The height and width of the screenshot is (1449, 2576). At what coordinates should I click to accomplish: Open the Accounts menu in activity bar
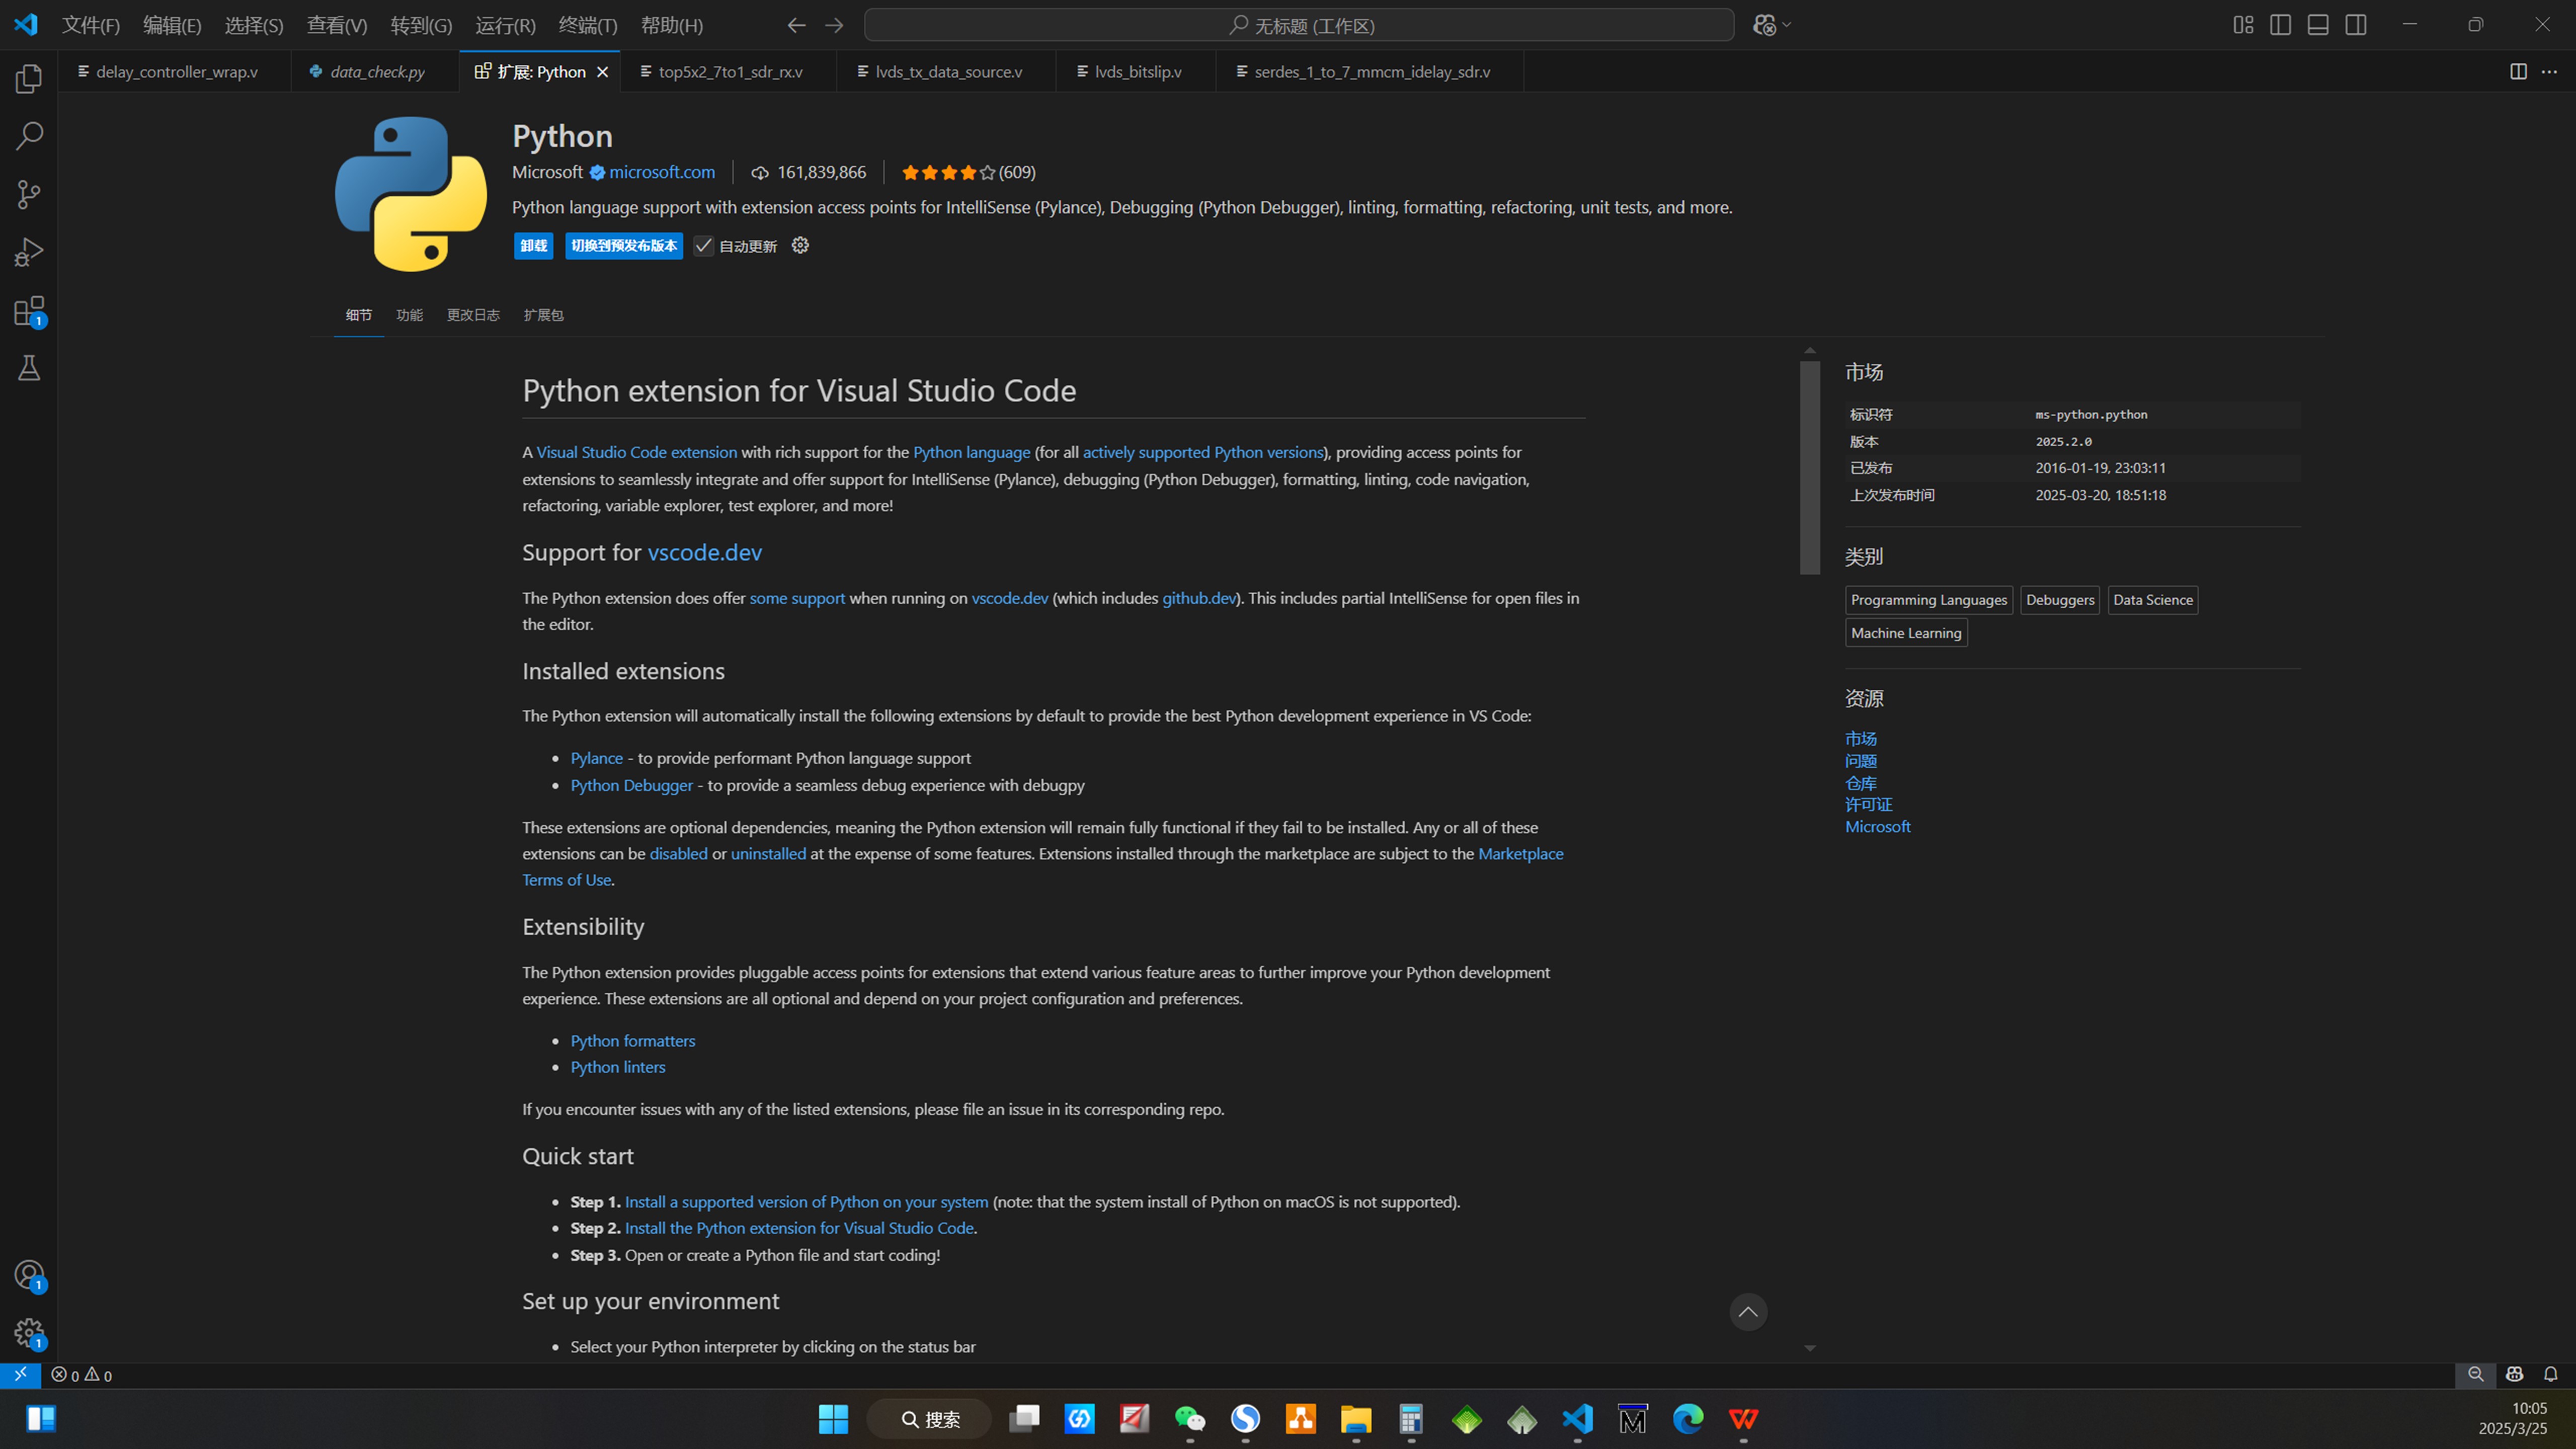29,1274
